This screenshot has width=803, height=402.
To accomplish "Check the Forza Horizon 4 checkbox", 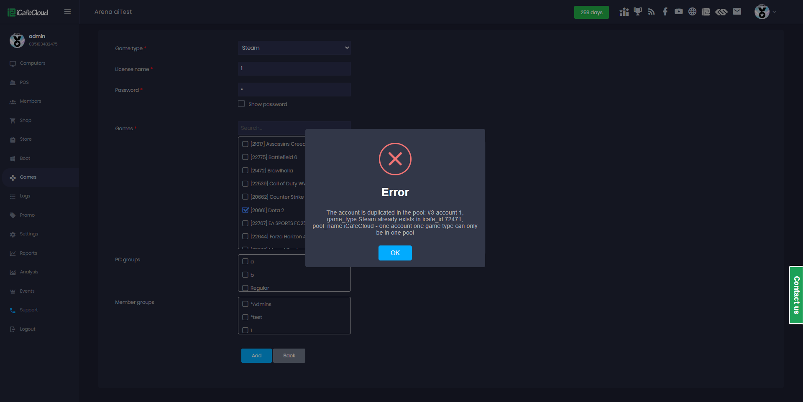I will tap(246, 236).
